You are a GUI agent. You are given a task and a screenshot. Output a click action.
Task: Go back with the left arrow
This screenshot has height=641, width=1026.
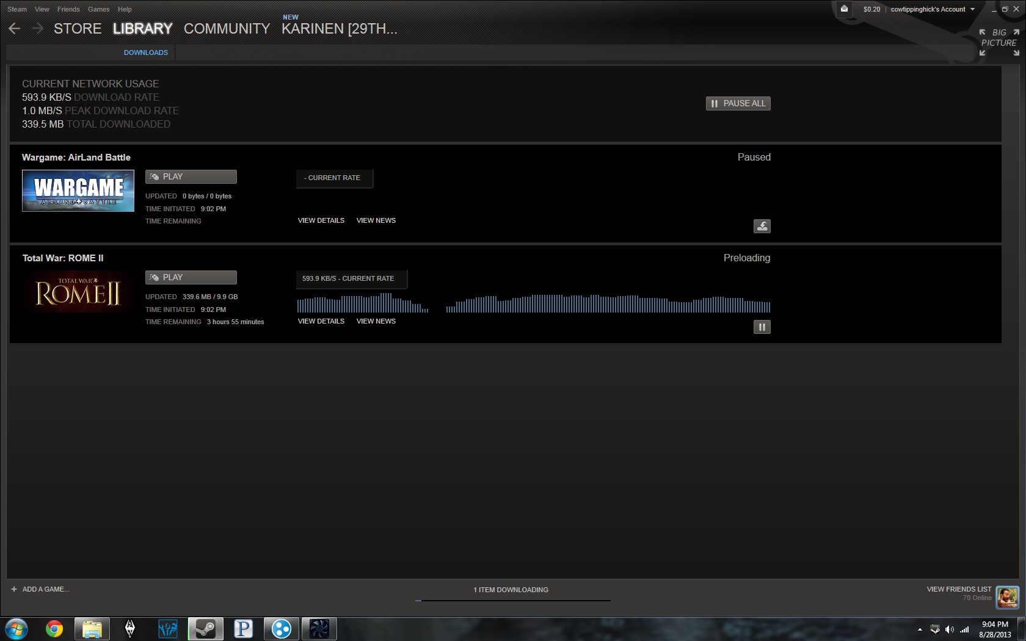(x=15, y=28)
